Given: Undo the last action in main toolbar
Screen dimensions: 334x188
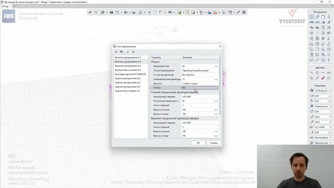Looking at the screenshot, I should pyautogui.click(x=90, y=13).
